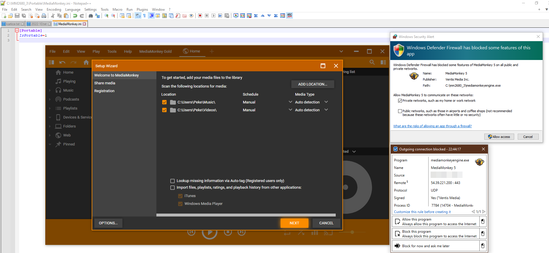Enable Lookup missing information via Auto-tag

point(173,181)
